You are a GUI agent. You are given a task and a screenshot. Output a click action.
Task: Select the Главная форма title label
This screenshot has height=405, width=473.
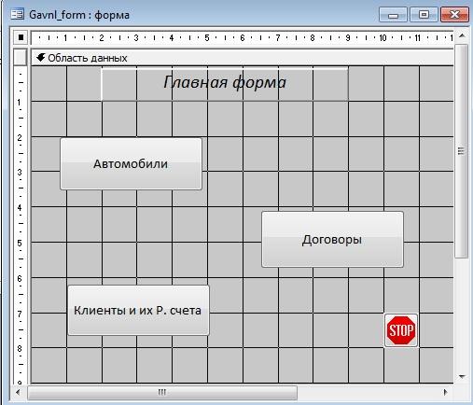point(225,83)
